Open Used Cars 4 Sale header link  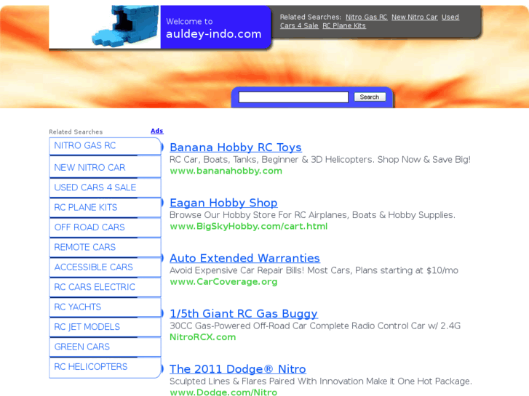[x=370, y=21]
